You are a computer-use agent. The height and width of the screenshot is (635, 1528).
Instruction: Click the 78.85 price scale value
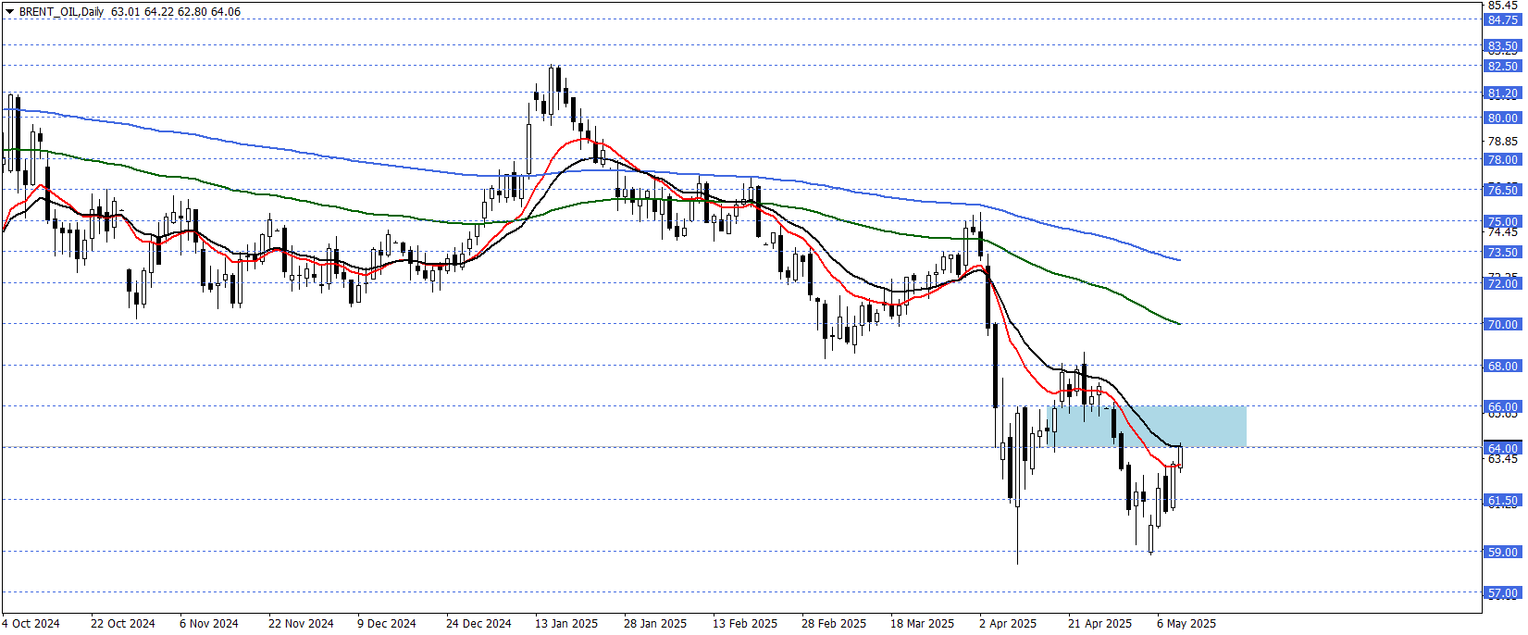[x=1502, y=142]
